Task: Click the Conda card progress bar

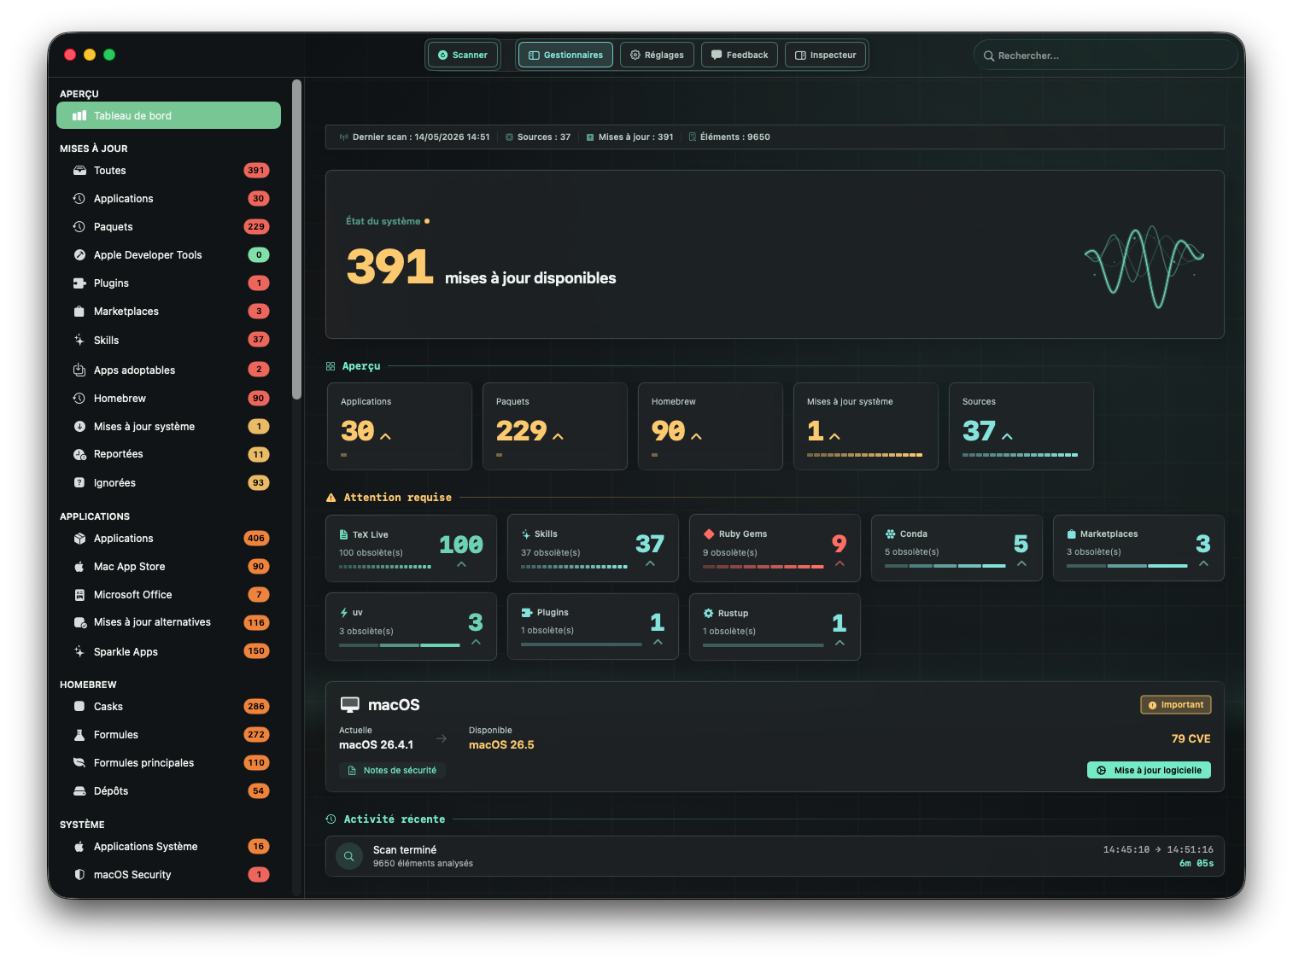Action: pyautogui.click(x=945, y=566)
